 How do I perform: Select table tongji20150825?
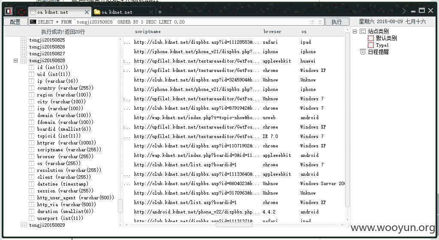47,40
